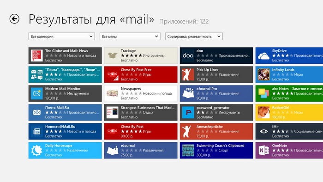The image size is (323, 182).
Task: Go back with the arrow button
Action: (14, 19)
